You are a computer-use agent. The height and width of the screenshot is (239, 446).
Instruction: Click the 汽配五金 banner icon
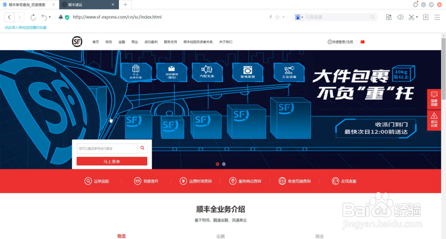207,72
